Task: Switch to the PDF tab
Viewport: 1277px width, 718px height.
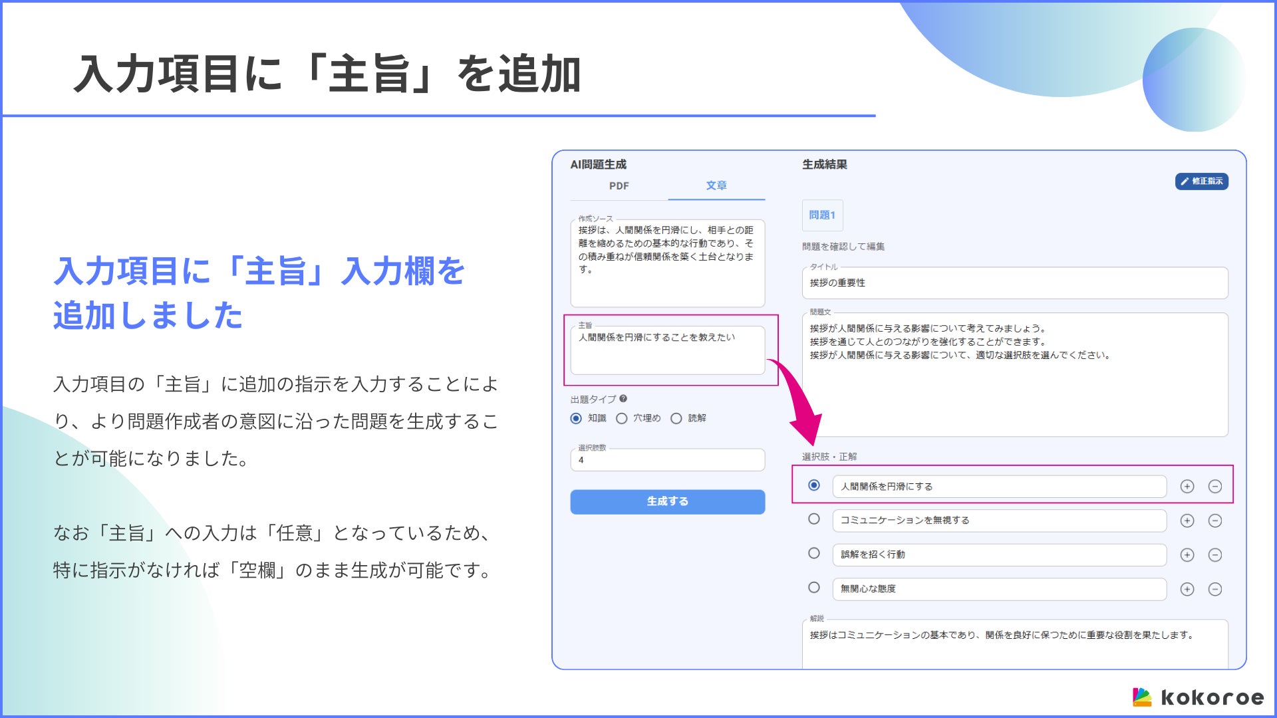Action: point(619,186)
